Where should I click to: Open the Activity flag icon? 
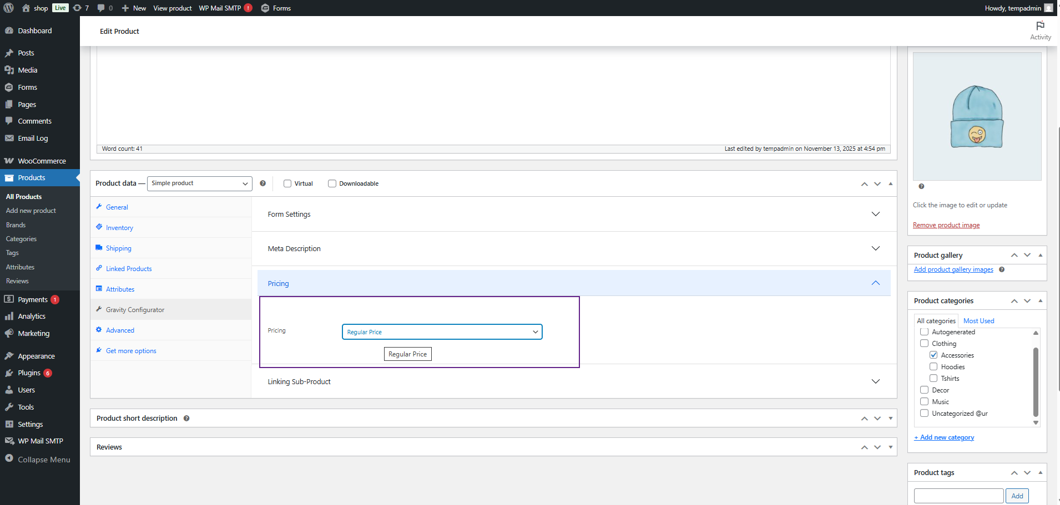(x=1040, y=26)
